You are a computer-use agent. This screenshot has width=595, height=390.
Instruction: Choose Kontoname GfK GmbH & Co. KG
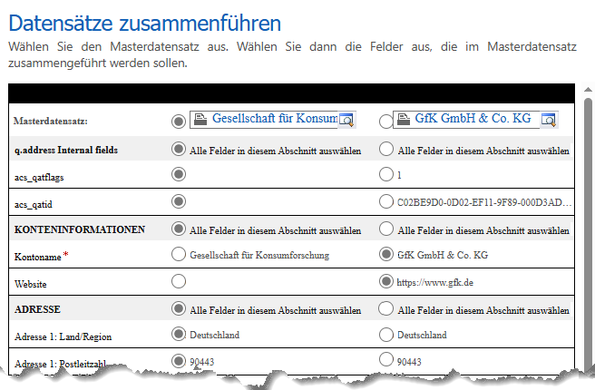click(x=385, y=255)
